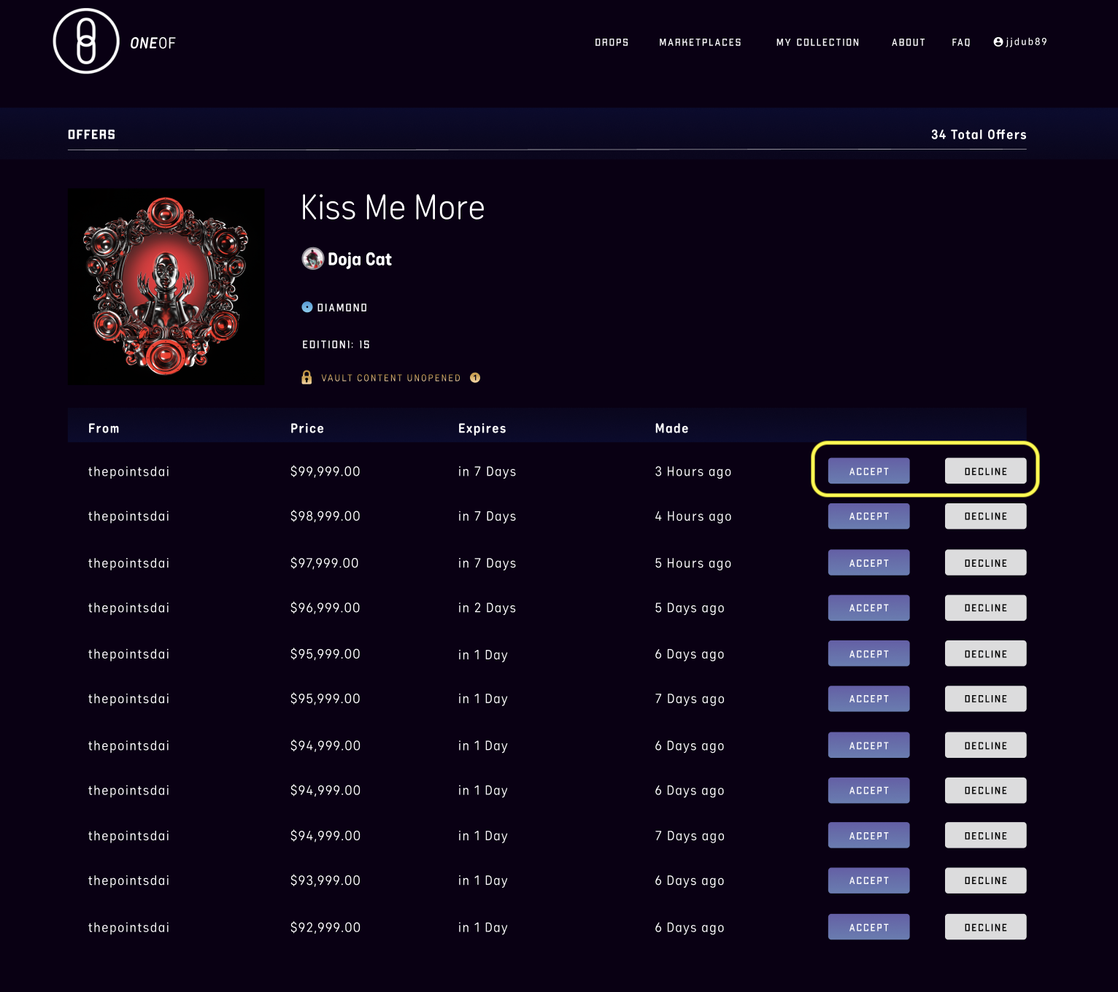1118x992 pixels.
Task: Click the DIAMOND tier label
Action: [x=342, y=308]
